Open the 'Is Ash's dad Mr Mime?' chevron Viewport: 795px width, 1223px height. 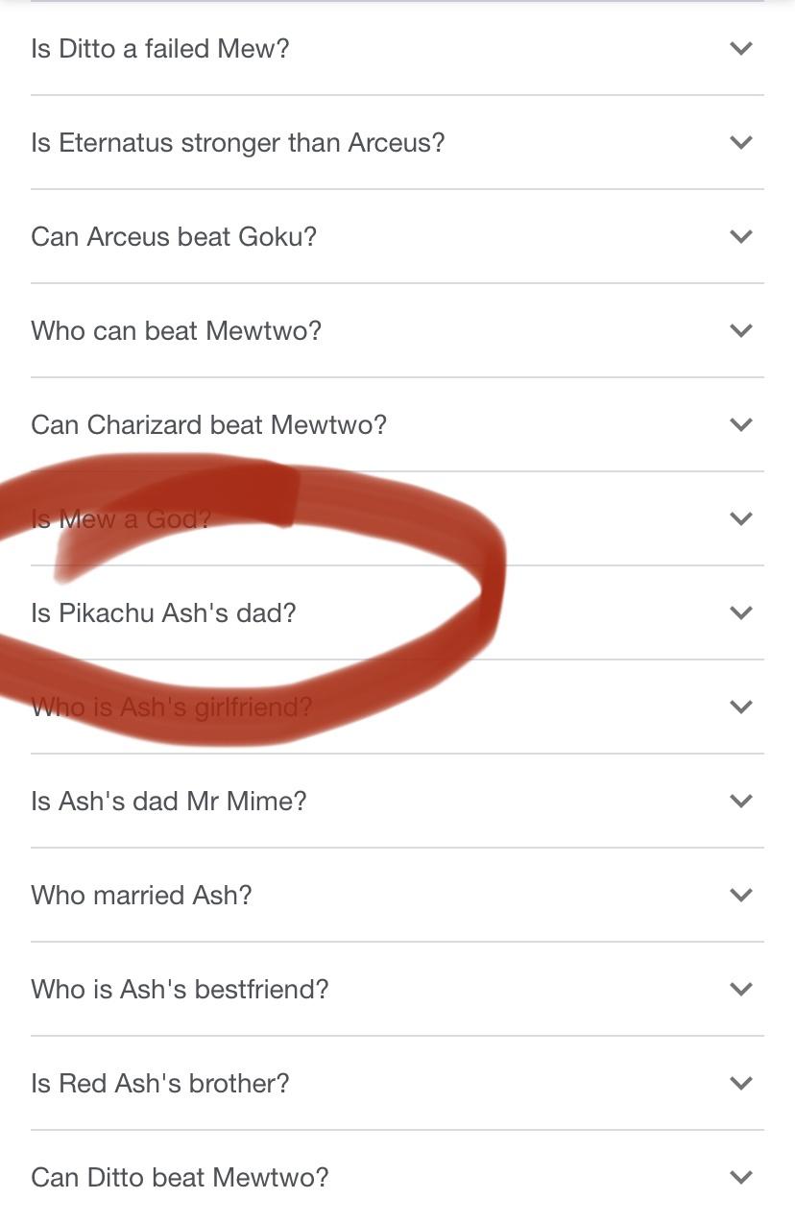click(x=740, y=801)
